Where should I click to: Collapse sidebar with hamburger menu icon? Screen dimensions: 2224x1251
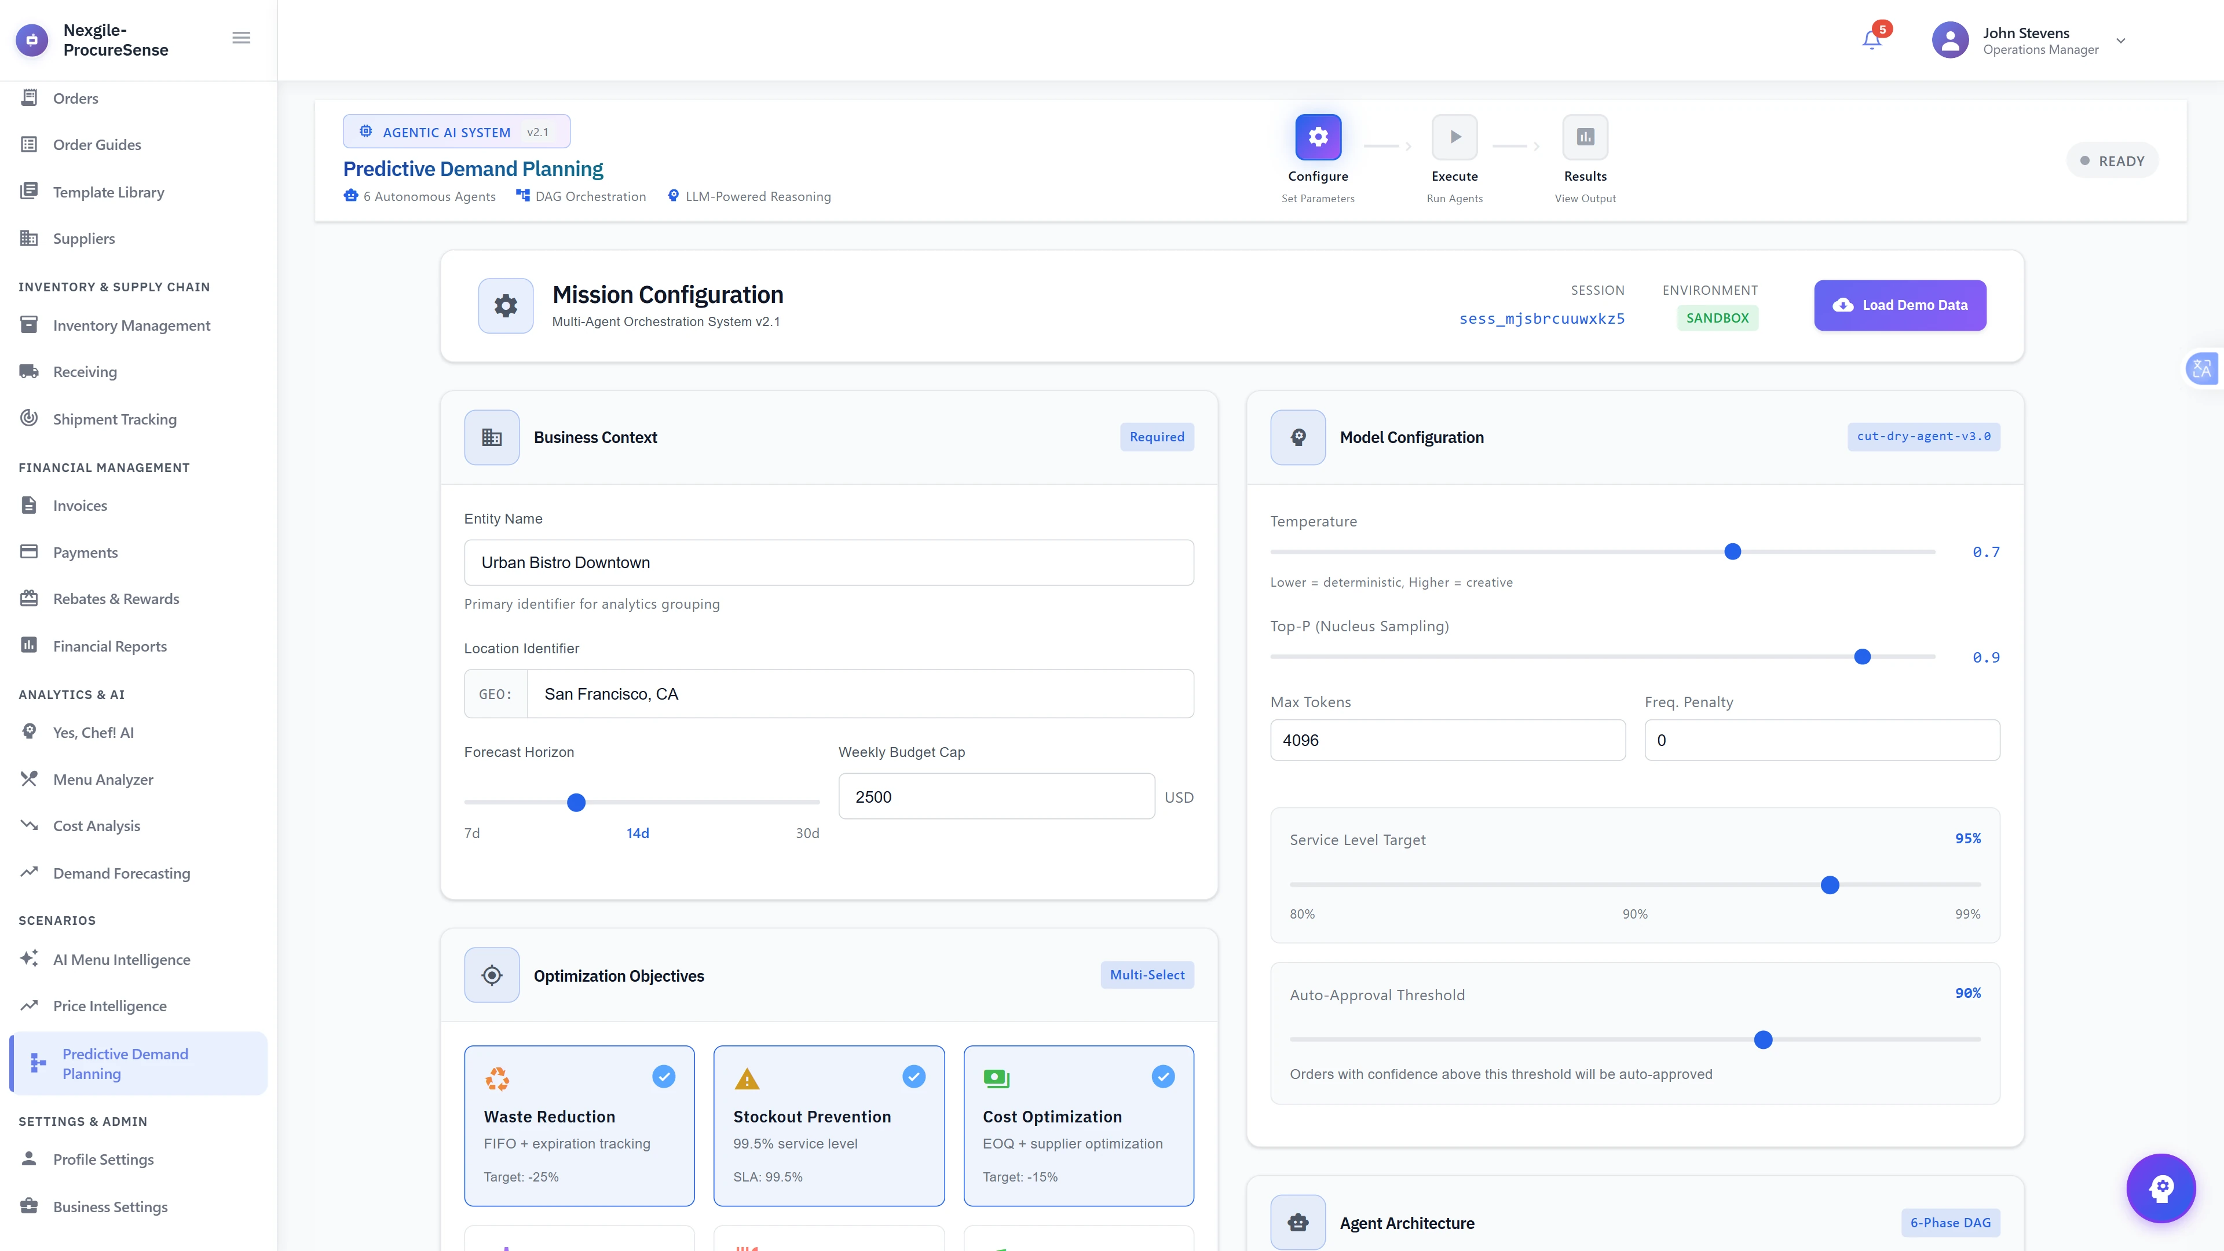pos(241,38)
